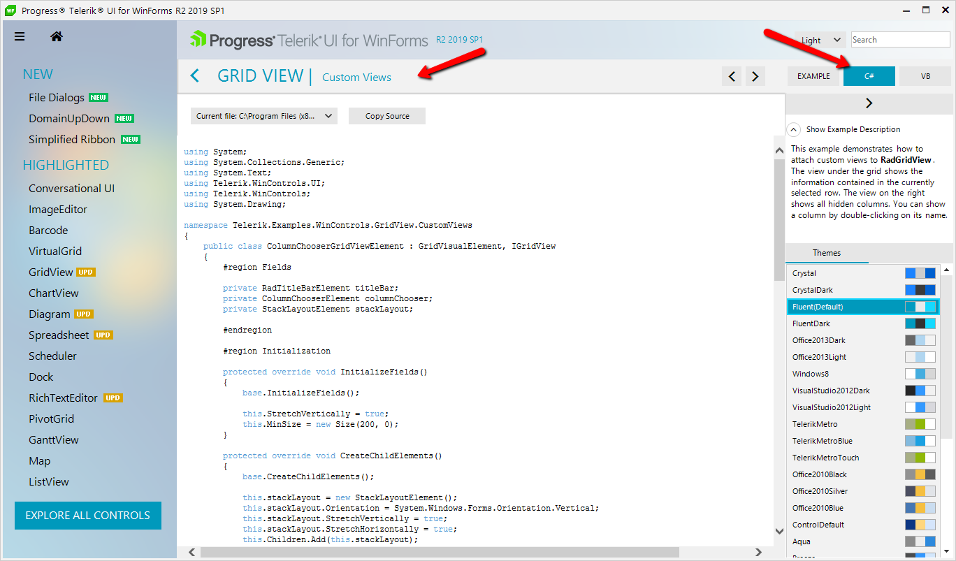Open Scheduler in the sidebar
Viewport: 956px width, 561px height.
53,356
